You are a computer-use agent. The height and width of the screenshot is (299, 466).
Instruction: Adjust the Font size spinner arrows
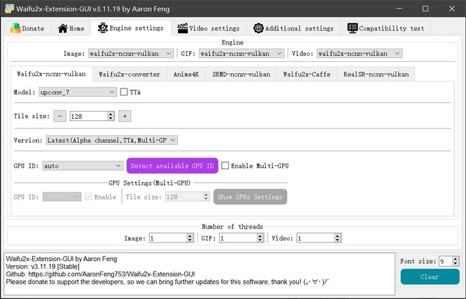[456, 261]
